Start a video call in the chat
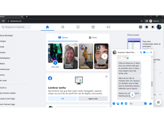164x123 pixels. click(145, 52)
